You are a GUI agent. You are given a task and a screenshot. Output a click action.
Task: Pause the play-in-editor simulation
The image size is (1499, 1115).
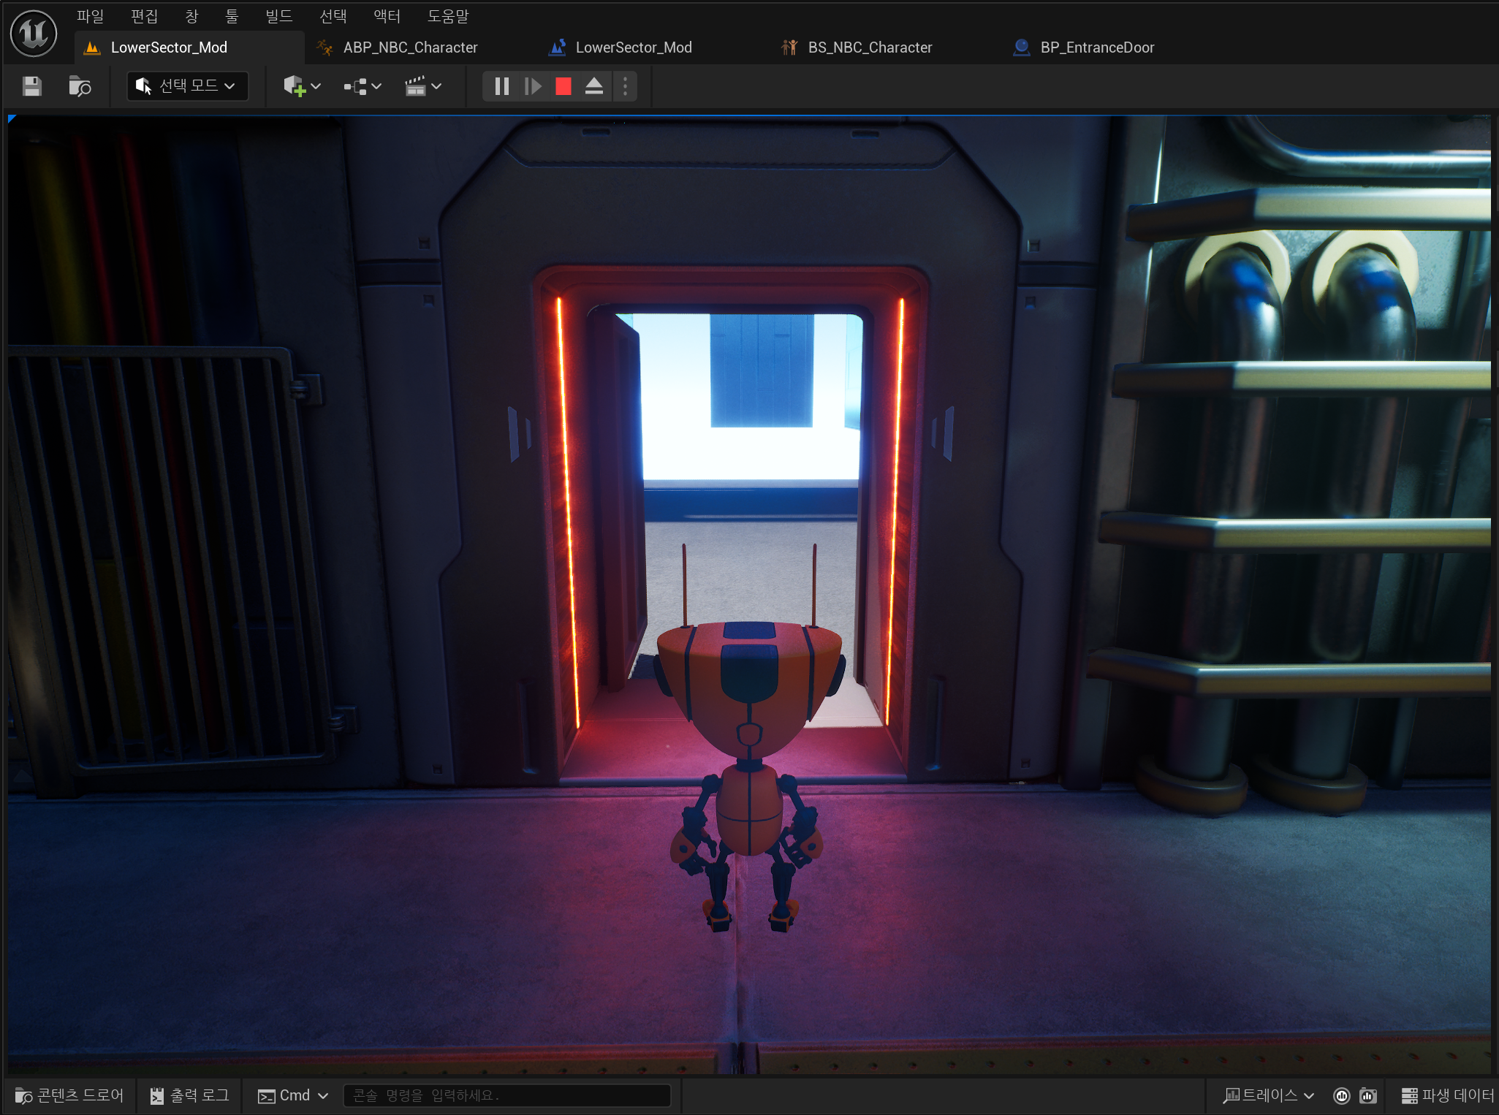pyautogui.click(x=501, y=86)
